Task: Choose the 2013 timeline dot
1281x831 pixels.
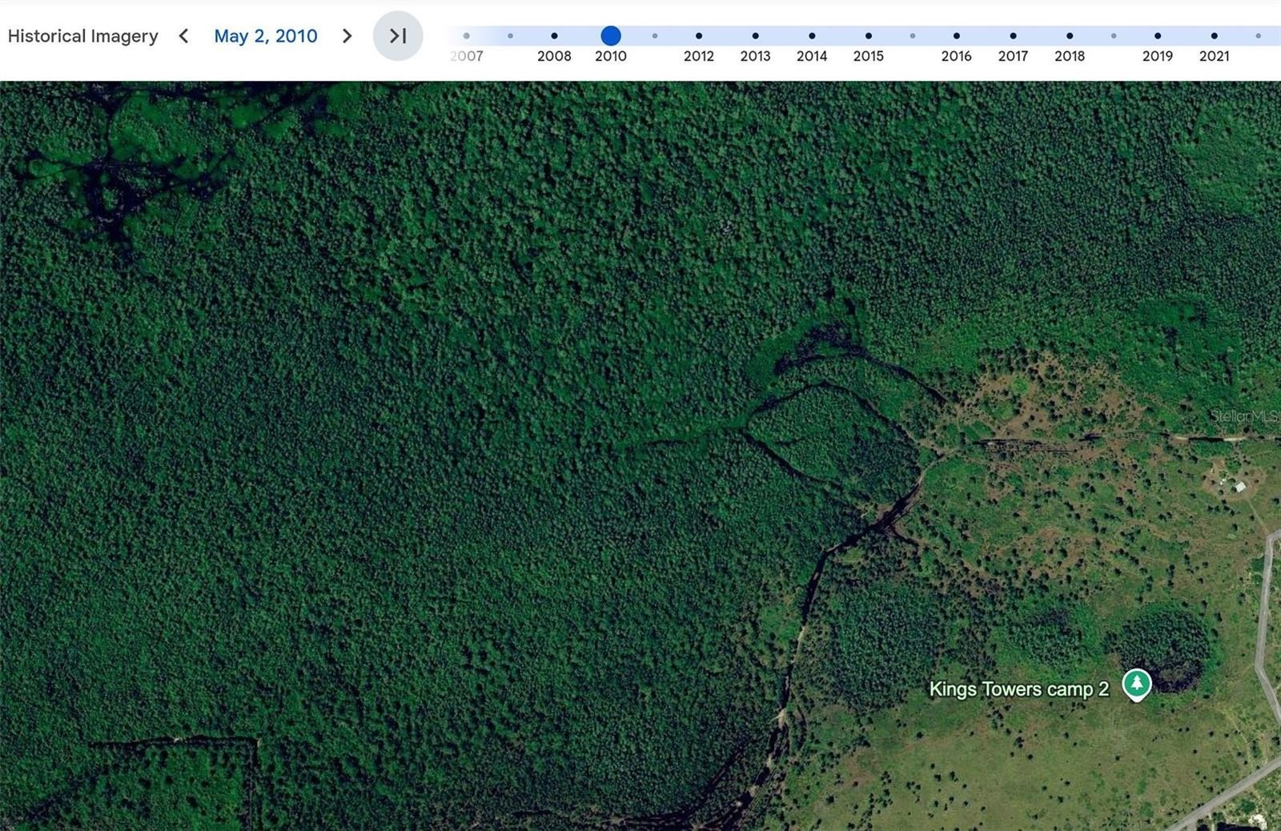Action: tap(755, 36)
